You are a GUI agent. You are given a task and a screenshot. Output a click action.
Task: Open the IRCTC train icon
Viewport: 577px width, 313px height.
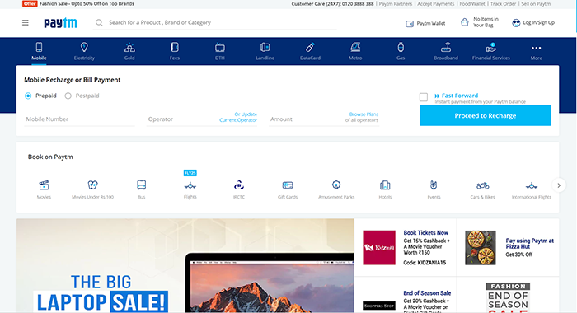pos(239,185)
